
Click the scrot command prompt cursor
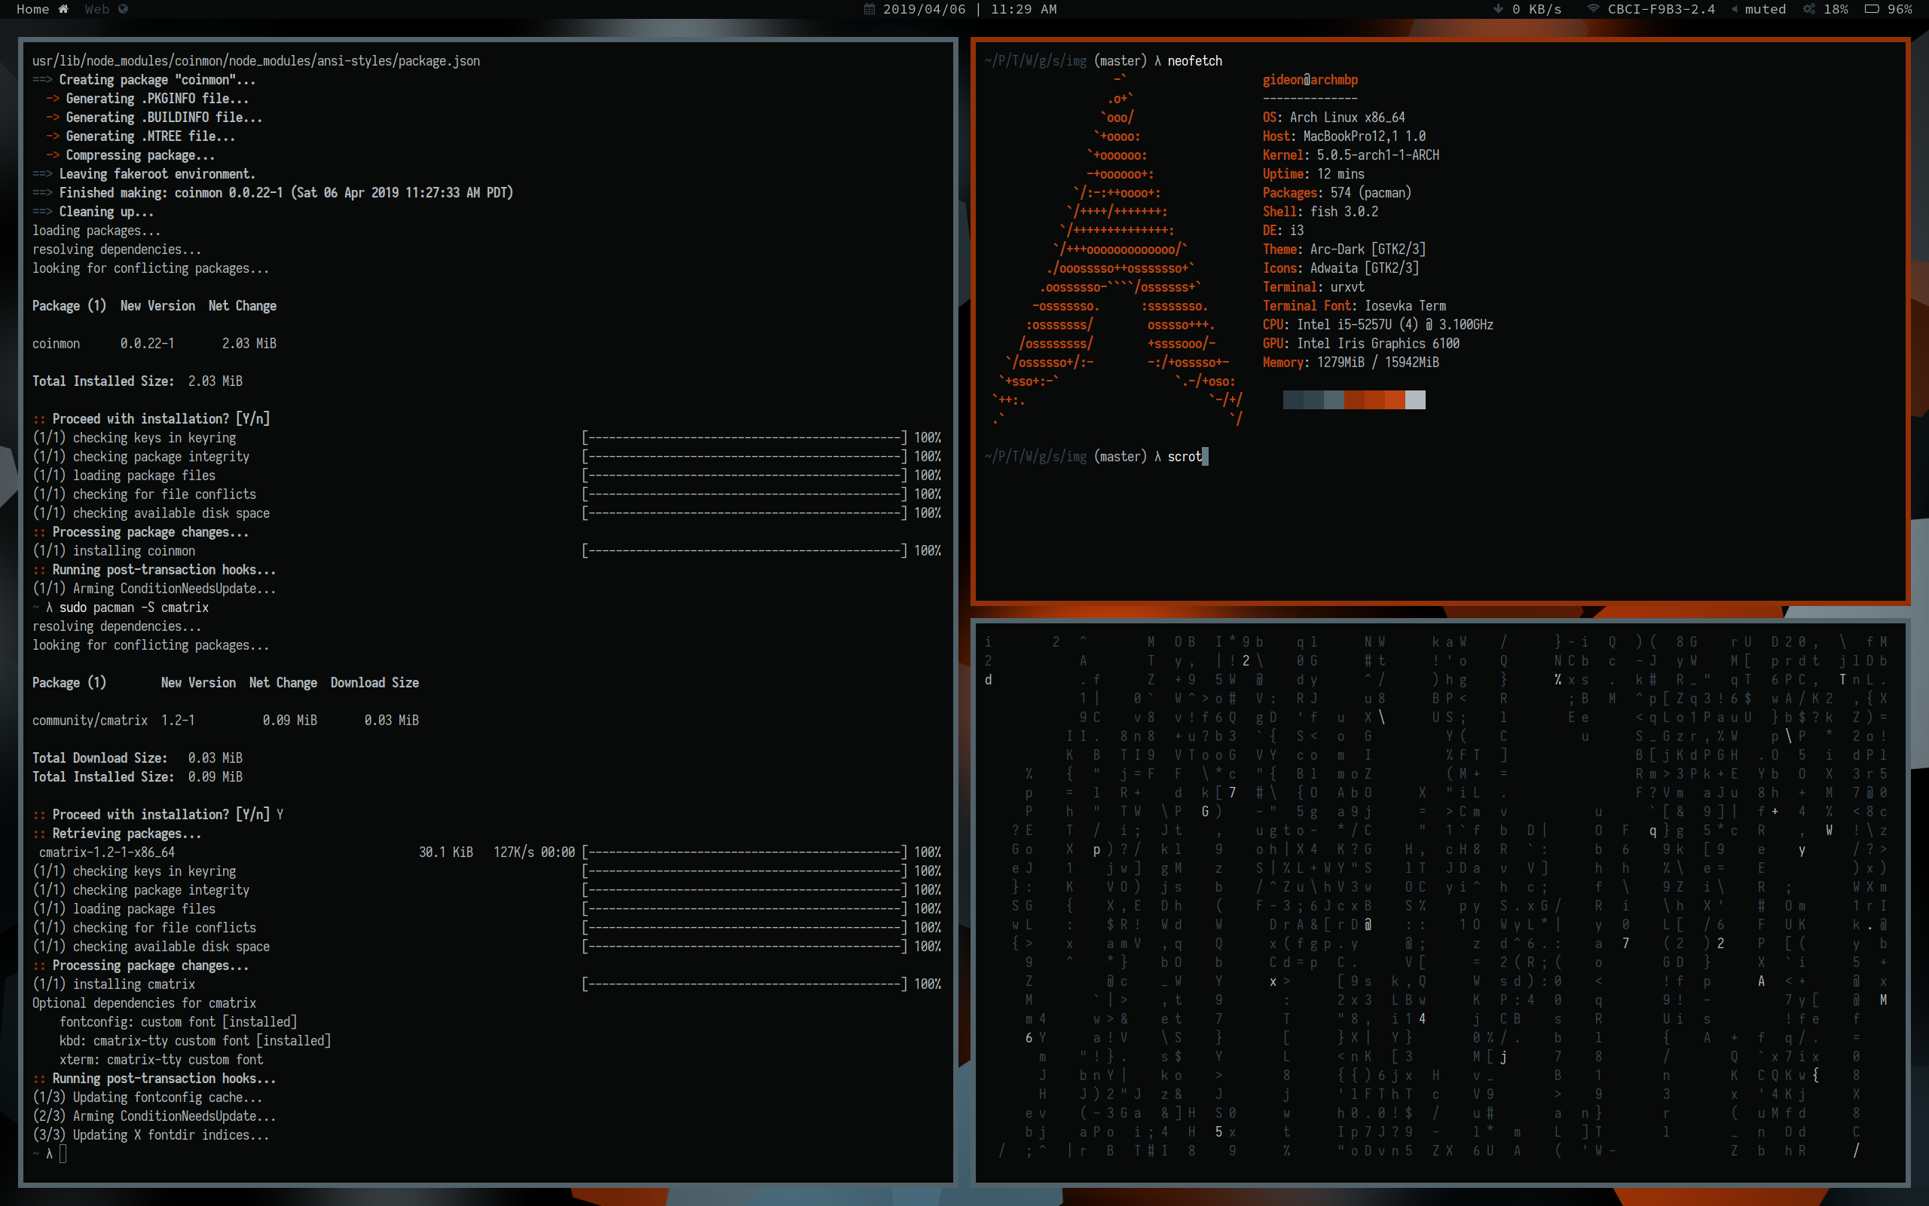1205,456
